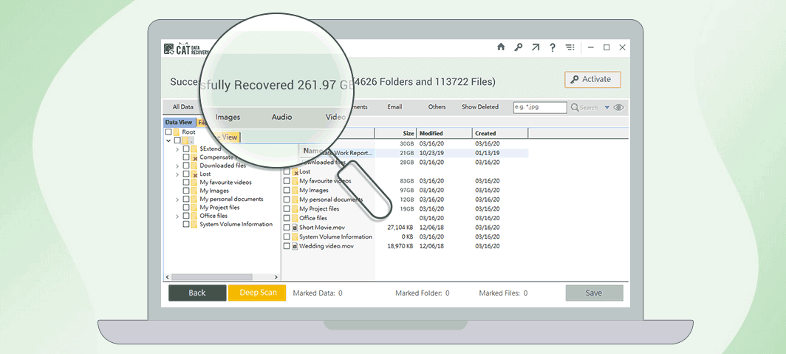The image size is (786, 354).
Task: Click the Downloaded files folder icon in tree
Action: [194, 166]
